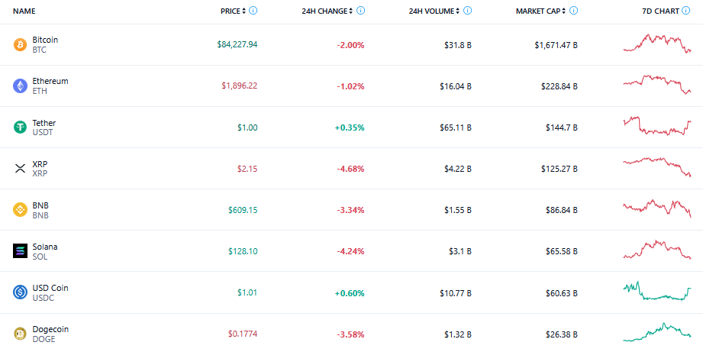Viewport: 703px width, 352px height.
Task: Open the info icon next to PRICE
Action: click(x=253, y=11)
